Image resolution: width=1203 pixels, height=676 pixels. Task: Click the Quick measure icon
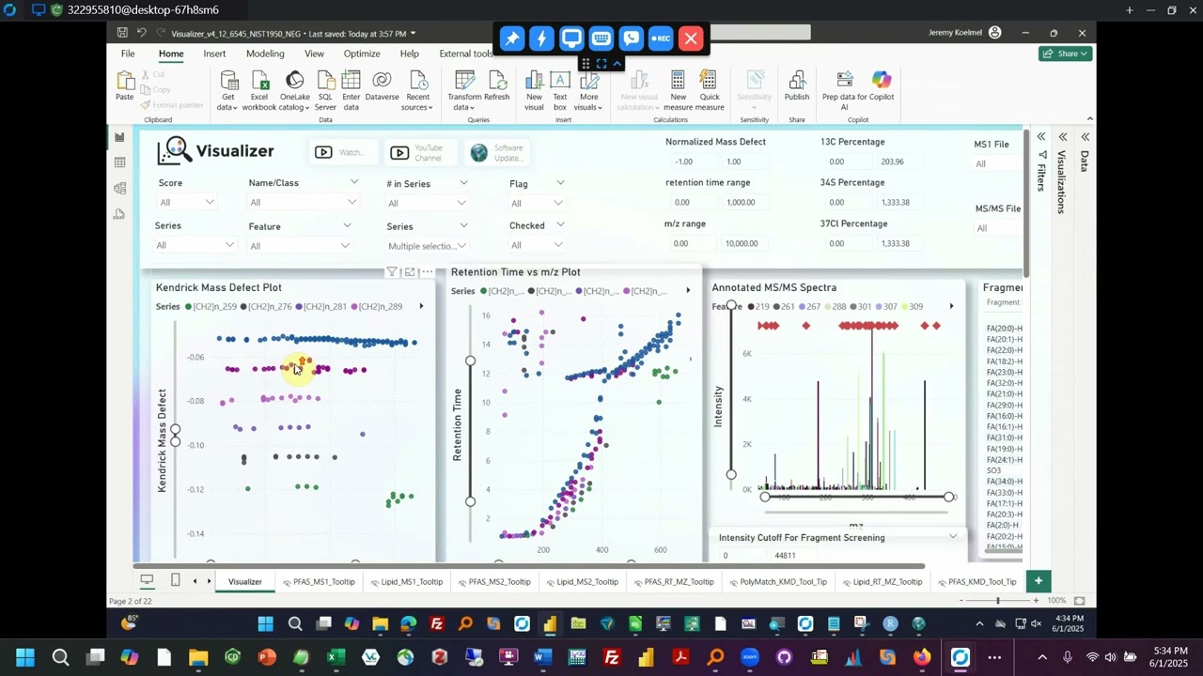click(x=710, y=90)
